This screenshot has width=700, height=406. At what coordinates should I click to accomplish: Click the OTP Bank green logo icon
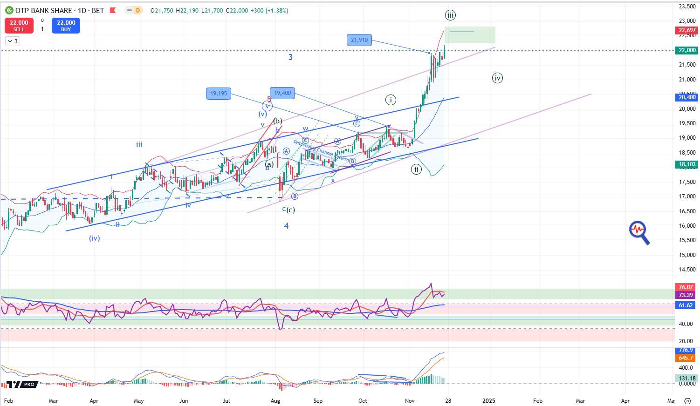tap(9, 10)
